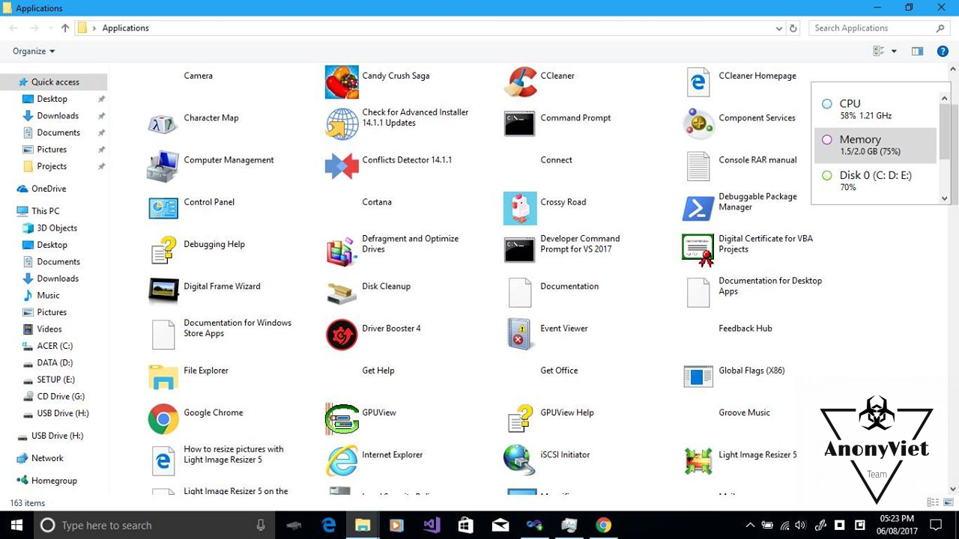The height and width of the screenshot is (539, 959).
Task: Select Quick access in navigation pane
Action: tap(54, 82)
